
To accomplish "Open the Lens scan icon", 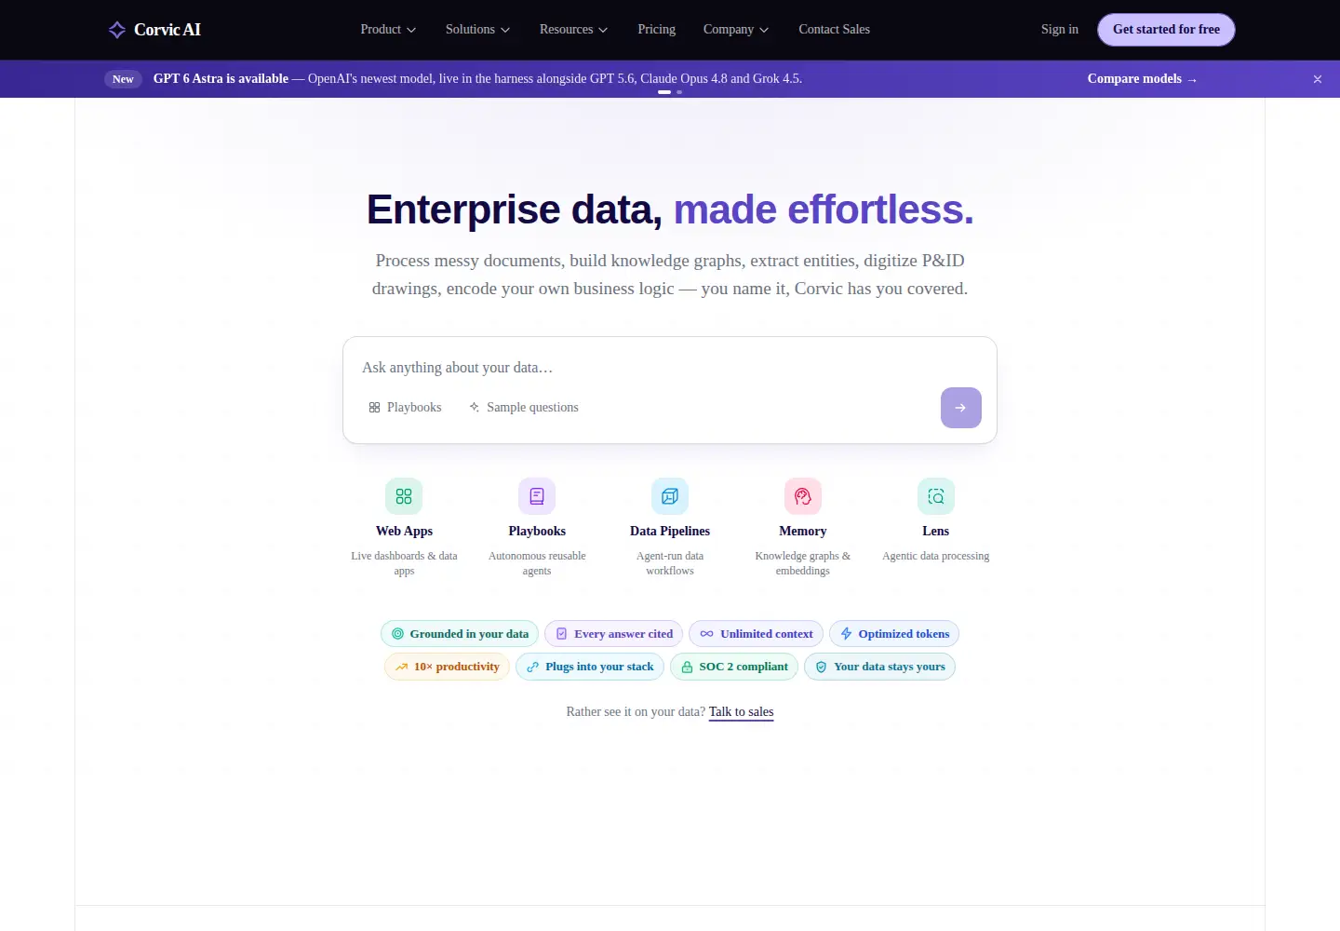I will point(936,496).
